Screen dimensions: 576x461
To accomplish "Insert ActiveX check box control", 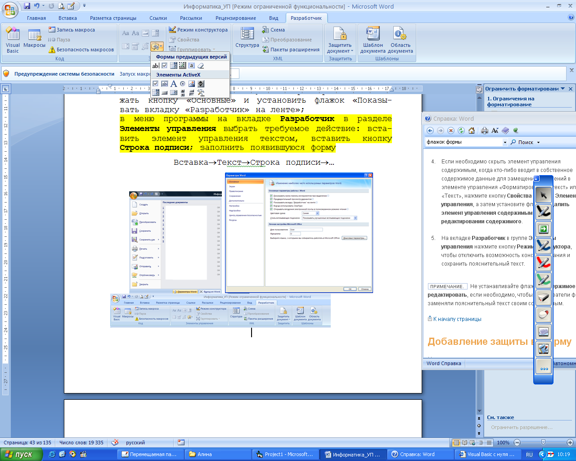I will 155,84.
